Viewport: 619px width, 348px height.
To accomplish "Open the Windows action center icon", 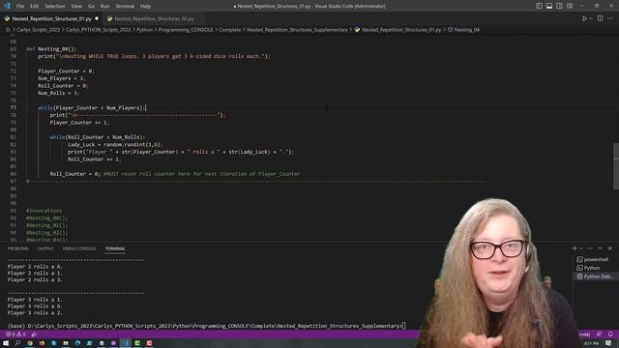I will [609, 344].
